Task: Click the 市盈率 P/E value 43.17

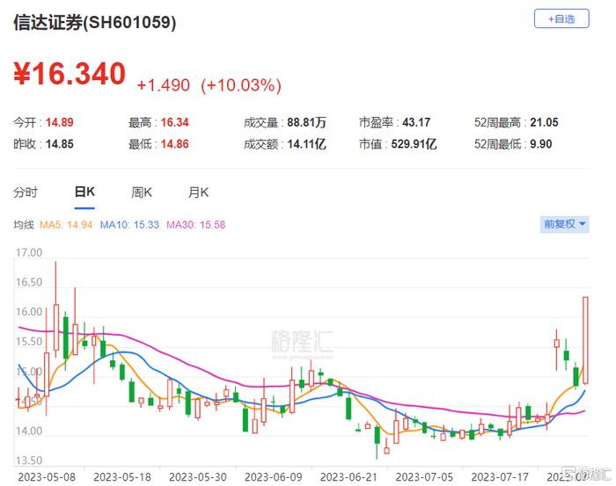Action: point(416,122)
